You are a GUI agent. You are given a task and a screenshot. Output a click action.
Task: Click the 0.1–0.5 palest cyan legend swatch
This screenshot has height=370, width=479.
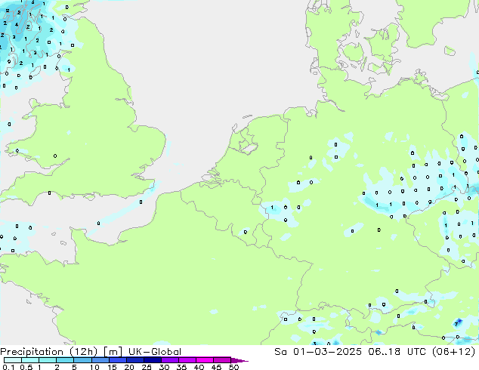(13, 360)
